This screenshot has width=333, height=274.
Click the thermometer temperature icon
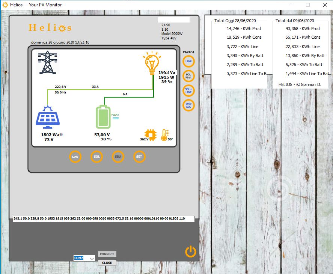pos(164,135)
